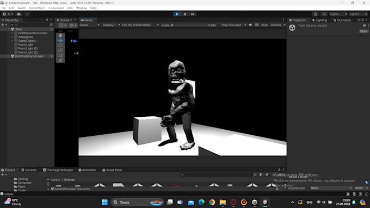370x208 pixels.
Task: Open the Hierarchy create plus dropdown
Action: (x=4, y=25)
